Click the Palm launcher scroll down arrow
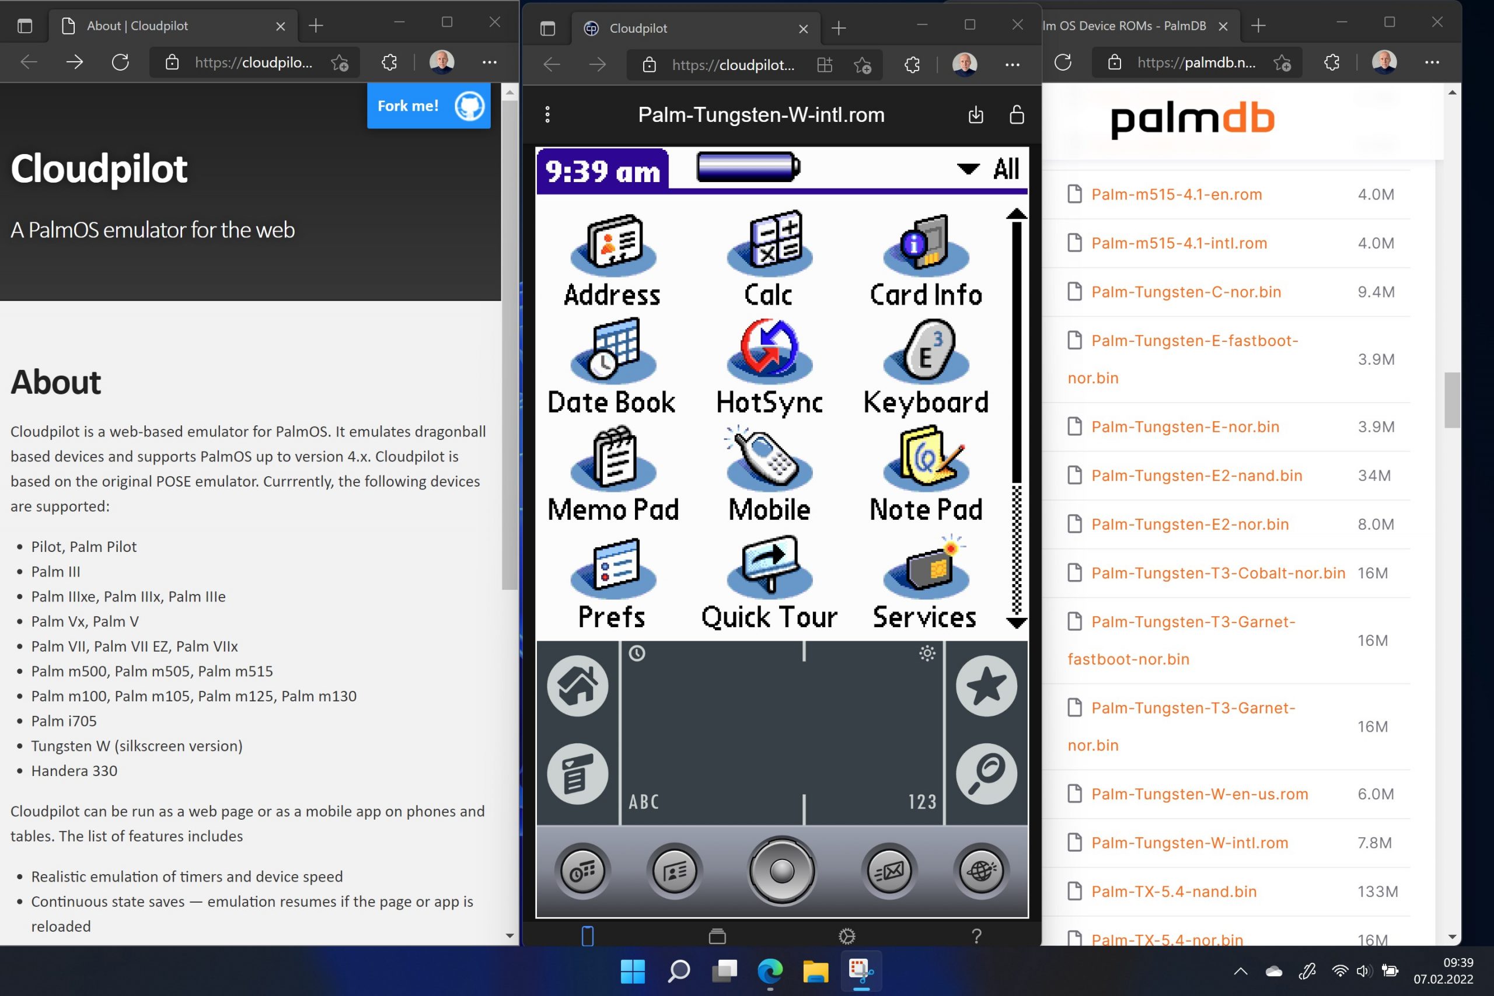Screen dimensions: 1494x996 pos(1016,623)
